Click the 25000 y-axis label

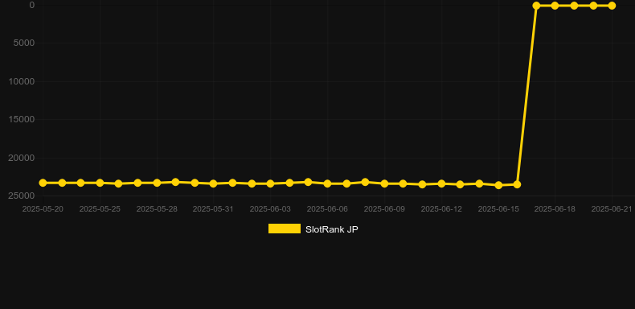tap(22, 196)
